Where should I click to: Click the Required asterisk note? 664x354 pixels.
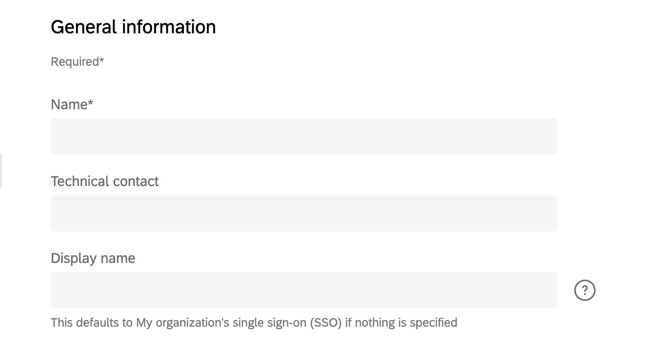pos(77,61)
